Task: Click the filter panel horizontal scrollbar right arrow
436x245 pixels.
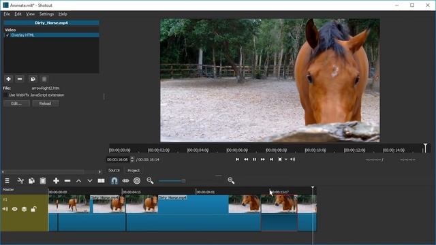Action: tap(99, 171)
